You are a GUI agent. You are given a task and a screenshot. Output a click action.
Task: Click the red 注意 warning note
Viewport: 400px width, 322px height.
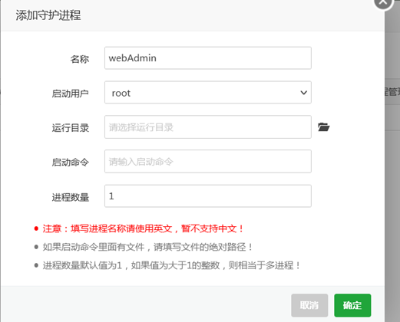click(143, 228)
